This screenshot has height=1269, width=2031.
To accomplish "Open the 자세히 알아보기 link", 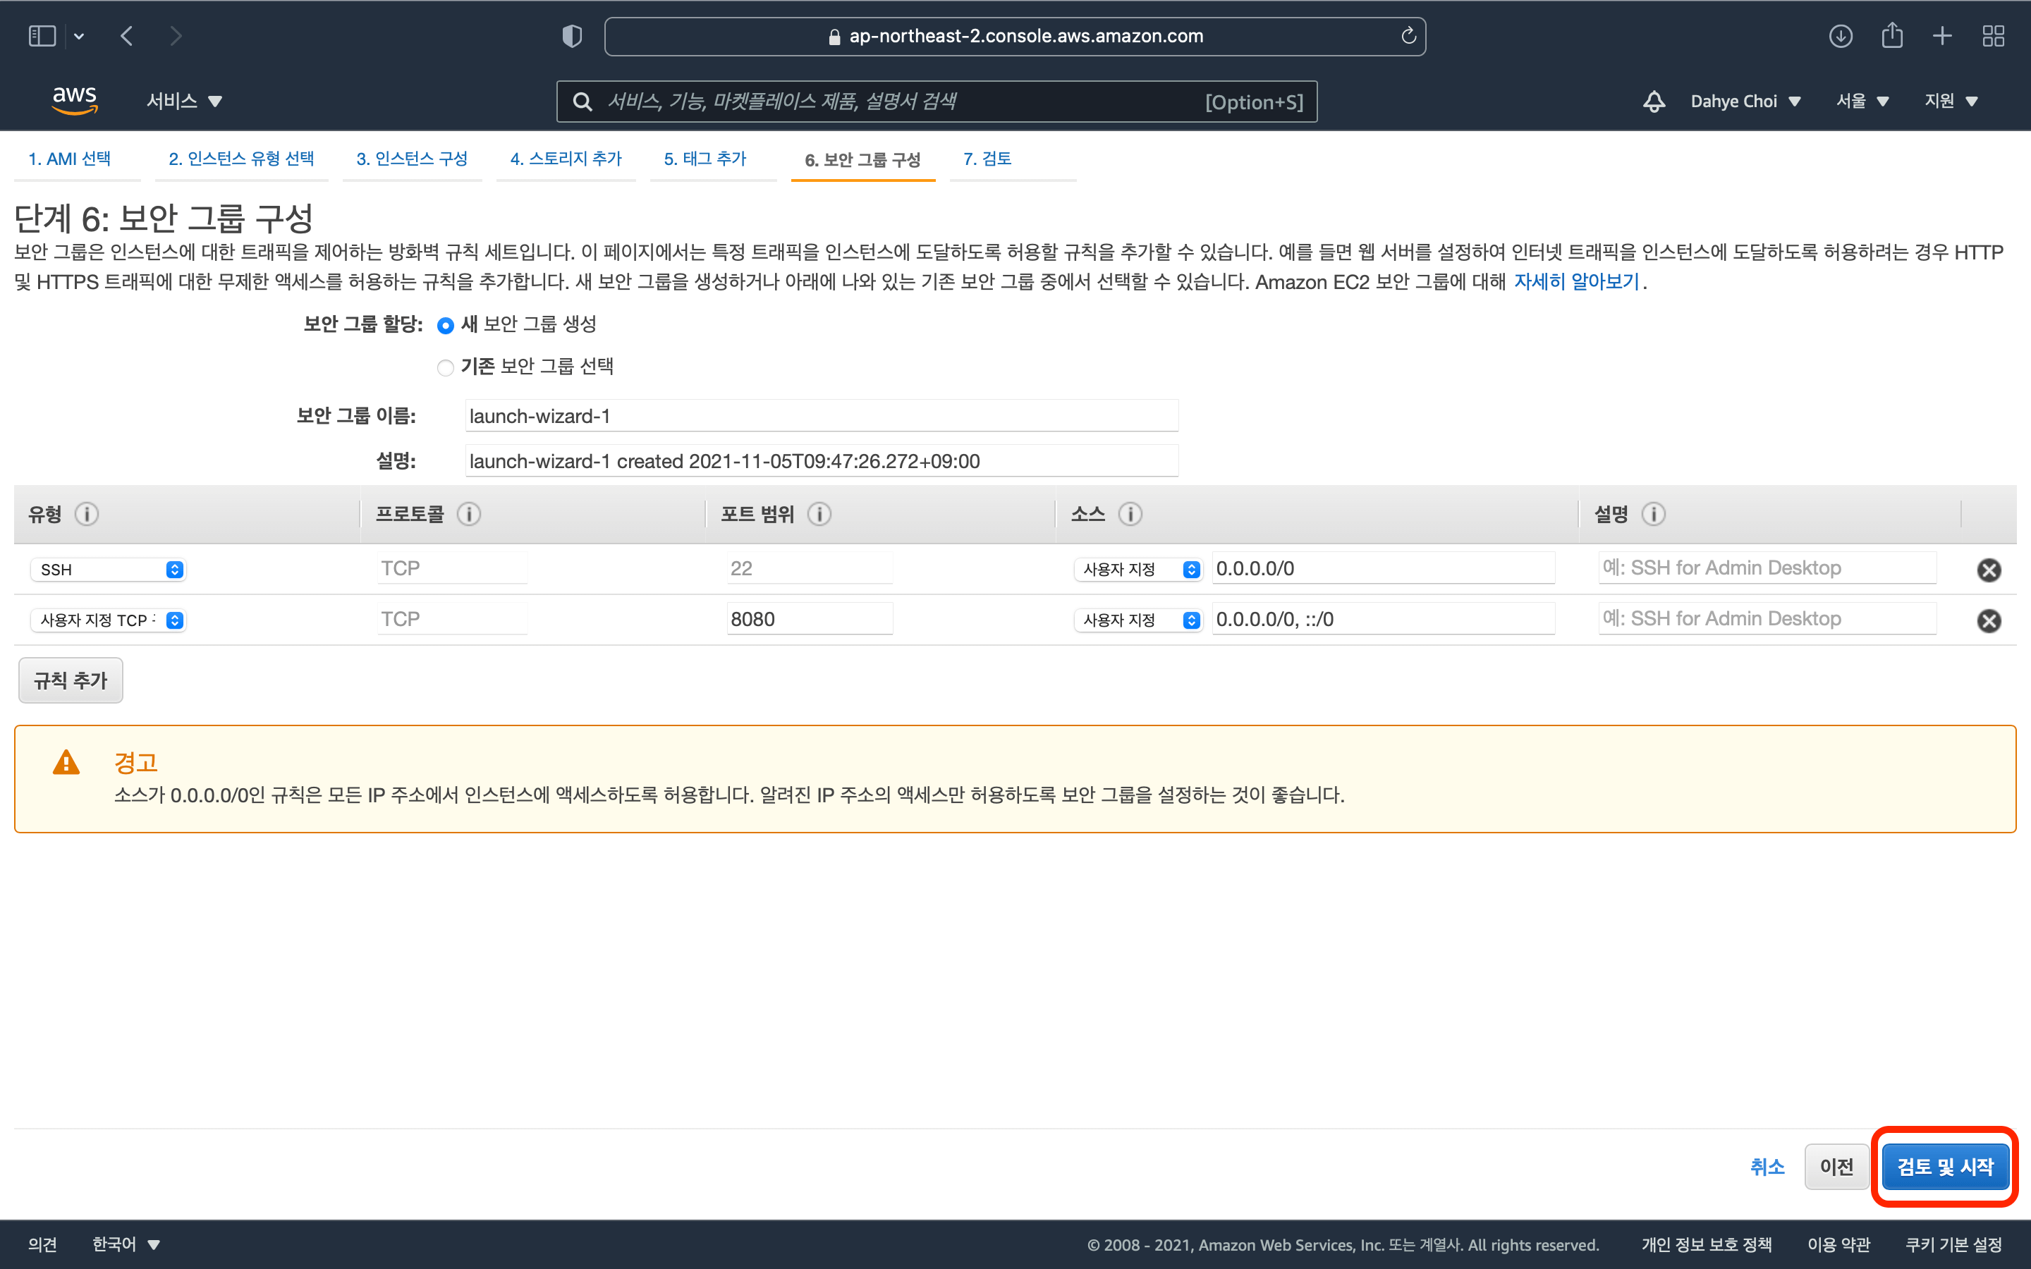I will point(1576,281).
